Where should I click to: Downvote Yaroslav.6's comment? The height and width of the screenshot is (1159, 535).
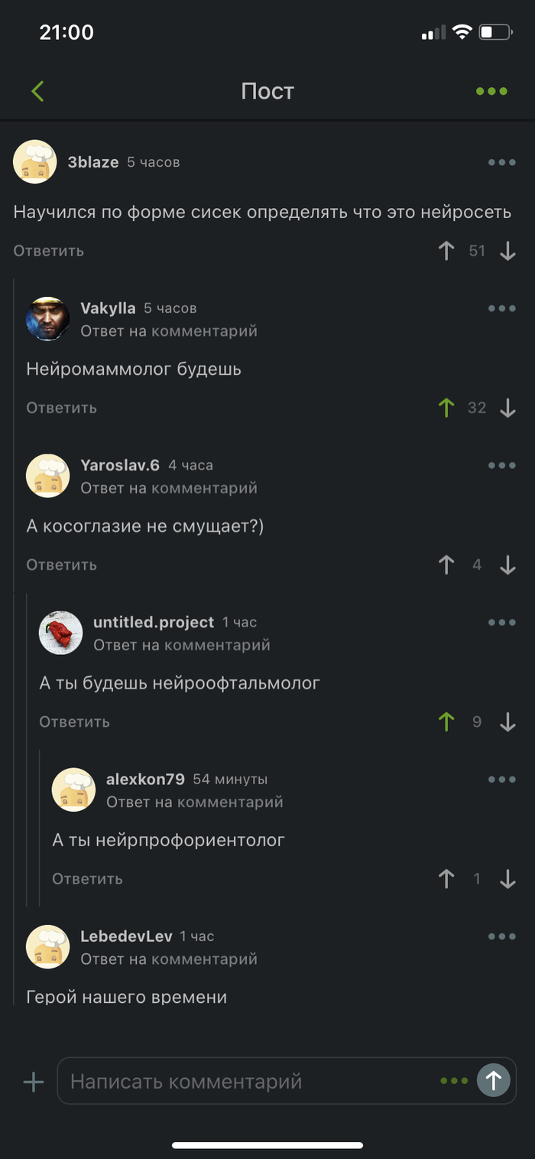click(x=507, y=565)
